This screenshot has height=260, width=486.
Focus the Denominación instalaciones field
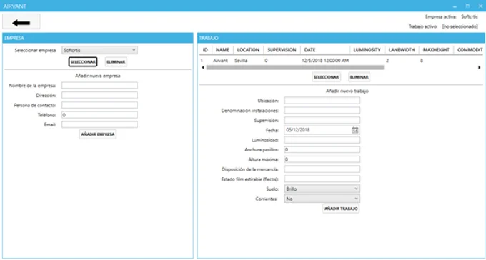(x=322, y=110)
